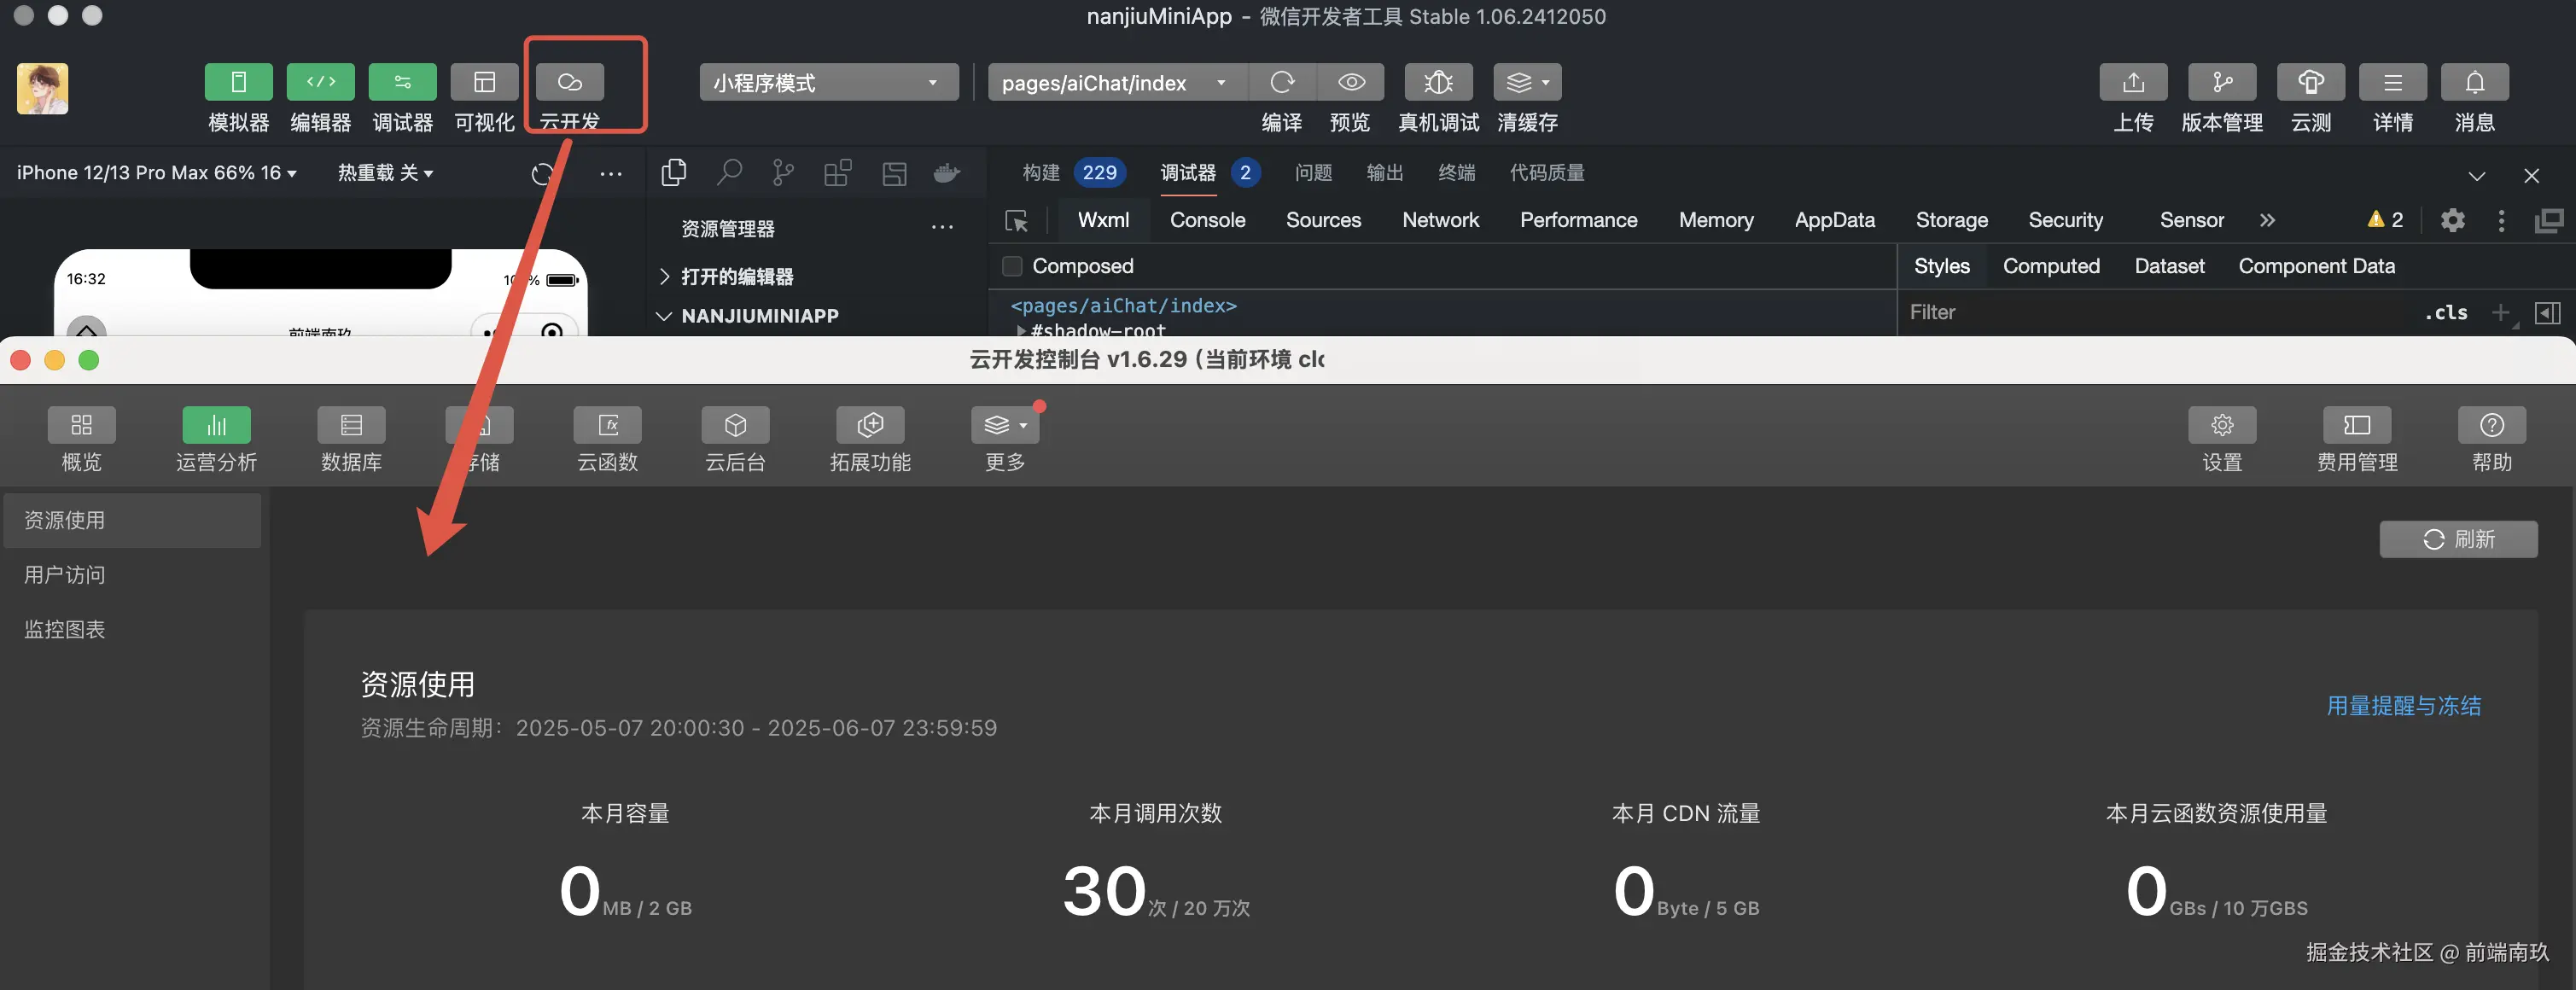Image resolution: width=2576 pixels, height=990 pixels.
Task: Open the 小程序模式 mode dropdown
Action: click(827, 82)
